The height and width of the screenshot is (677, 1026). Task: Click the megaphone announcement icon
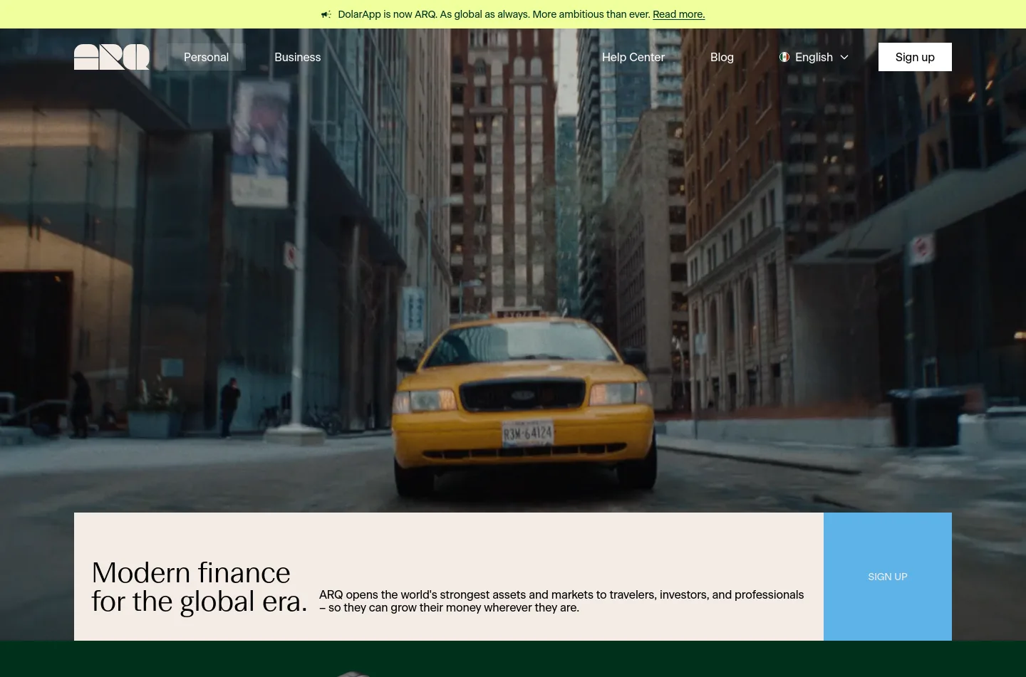[326, 14]
